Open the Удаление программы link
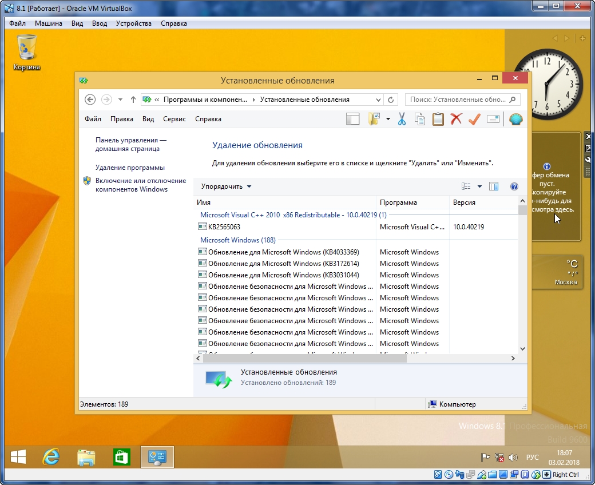Viewport: 595px width, 485px height. (130, 167)
